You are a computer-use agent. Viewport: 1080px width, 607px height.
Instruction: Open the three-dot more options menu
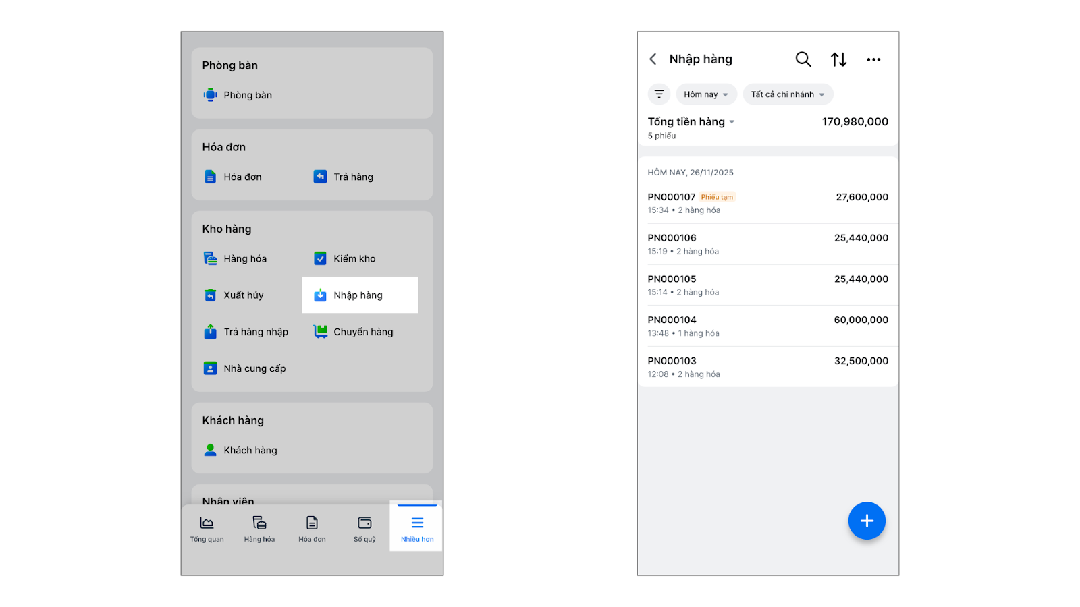(873, 59)
